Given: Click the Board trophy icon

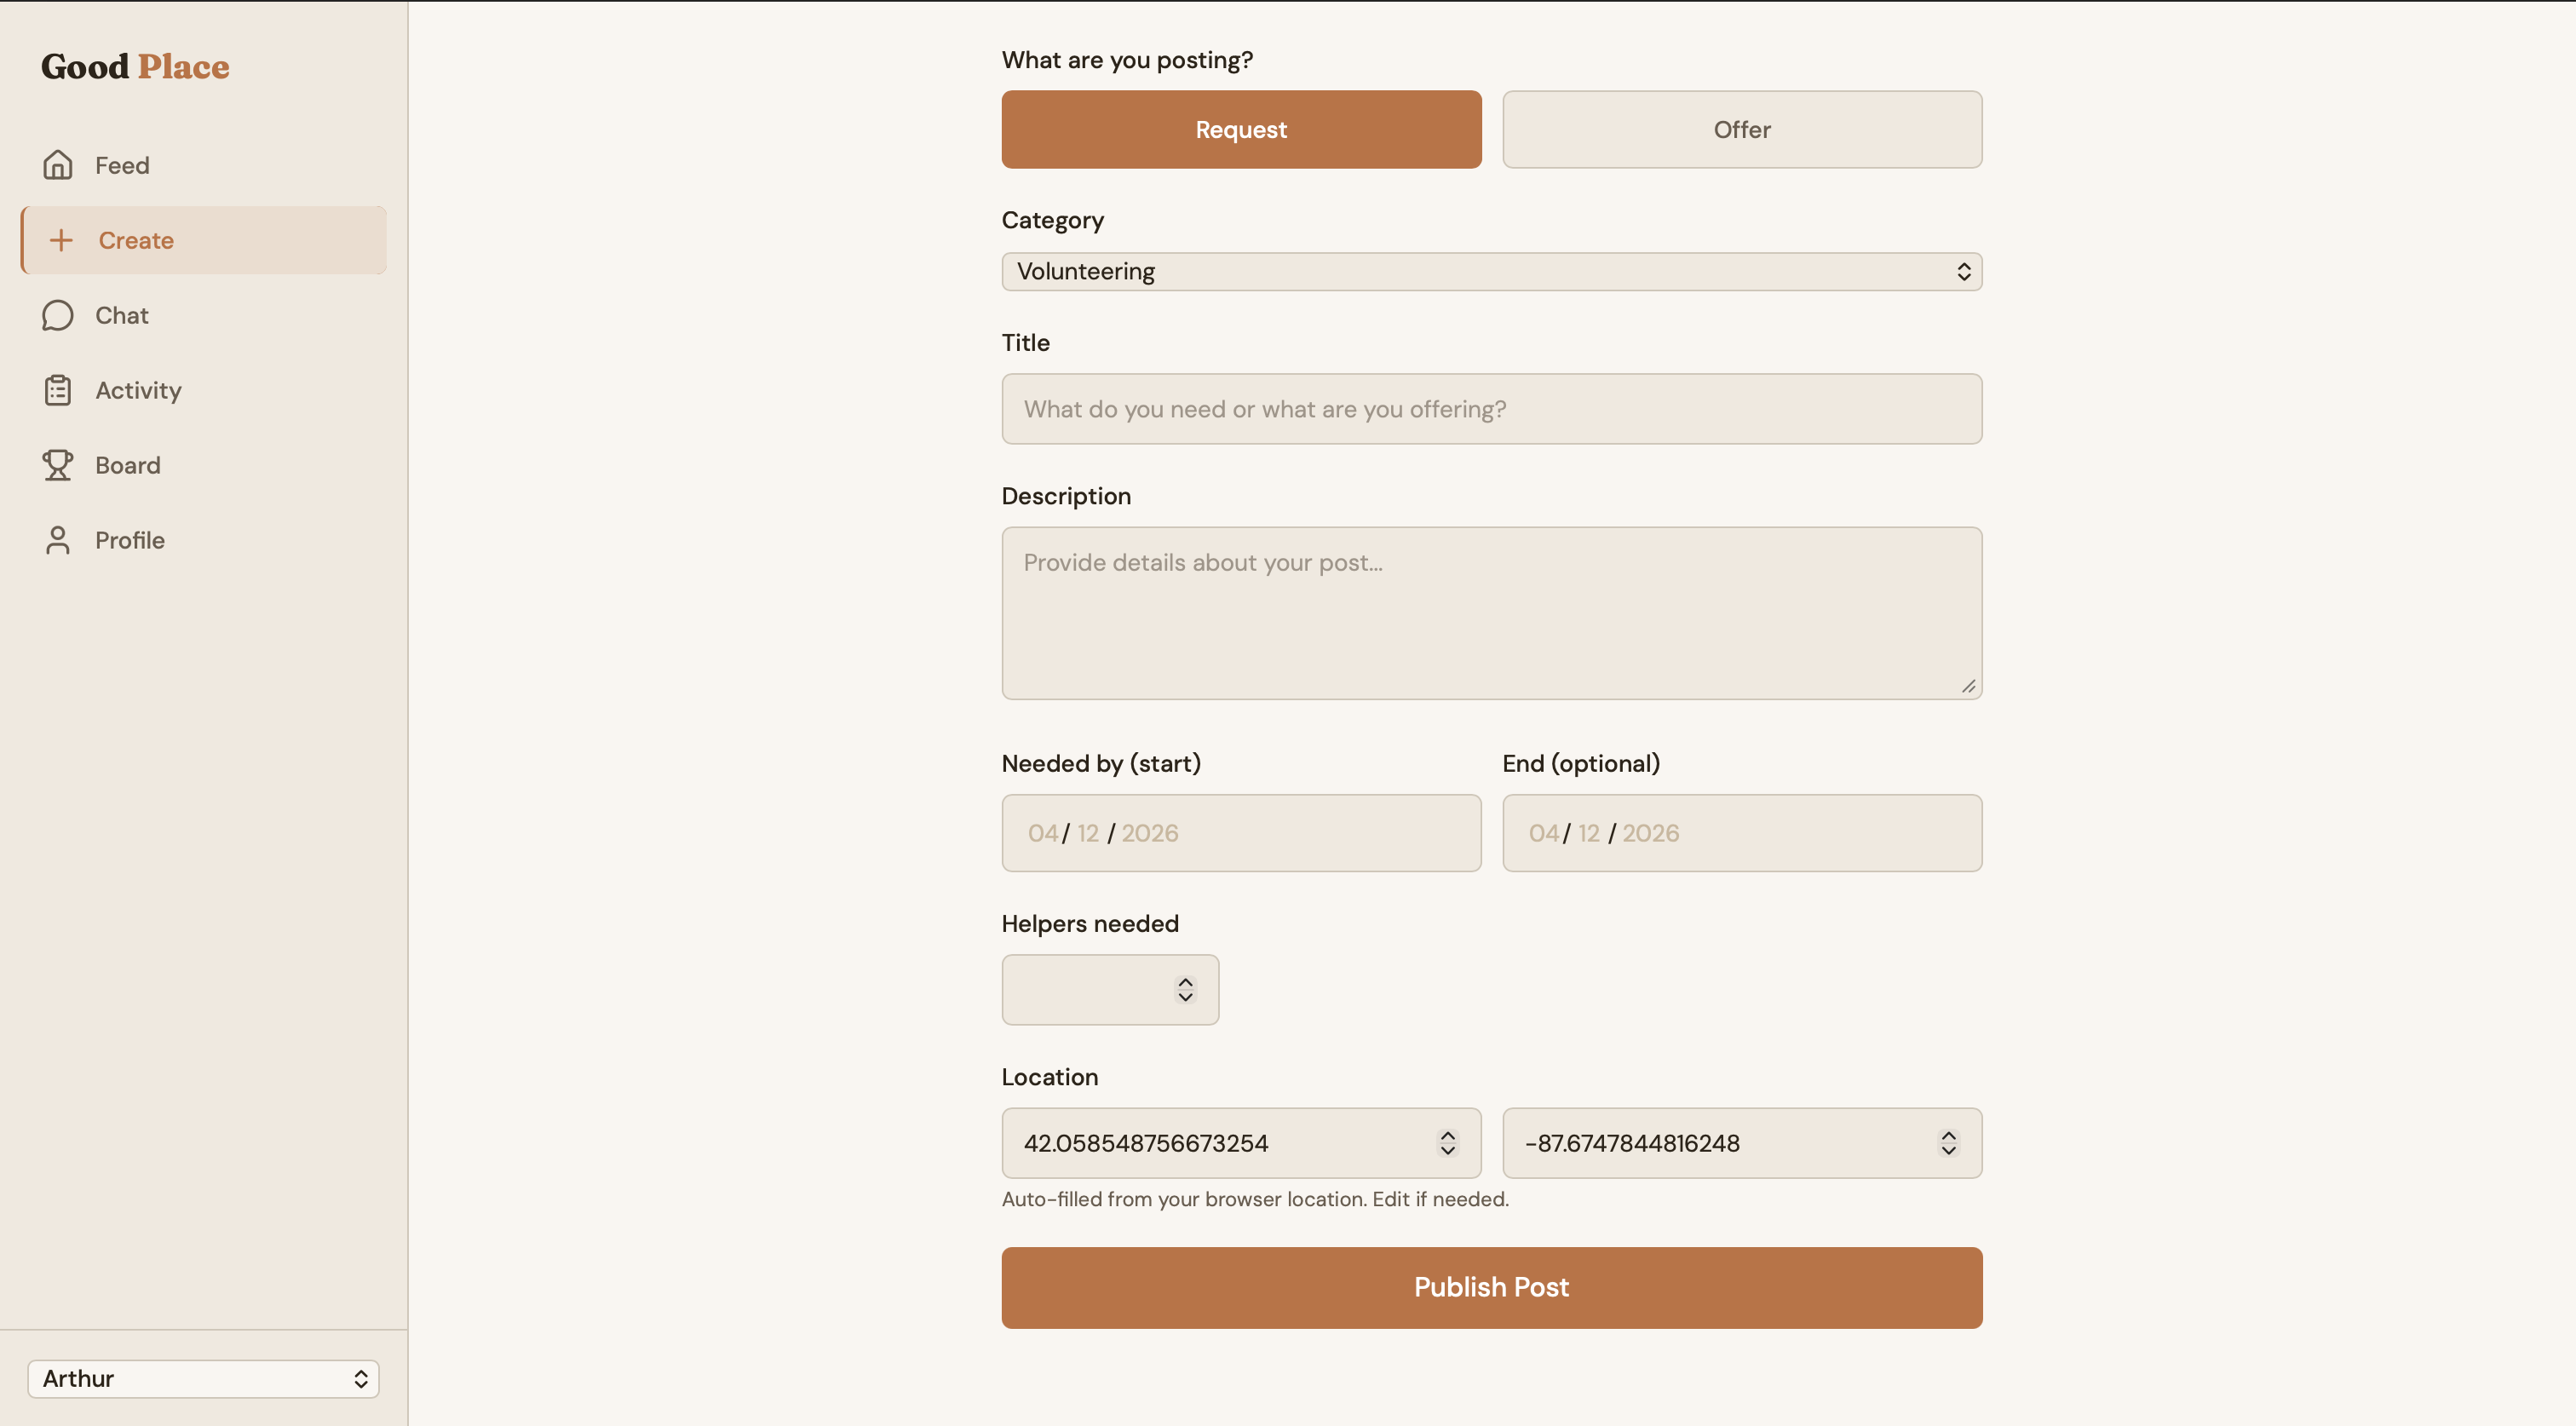Looking at the screenshot, I should point(58,465).
